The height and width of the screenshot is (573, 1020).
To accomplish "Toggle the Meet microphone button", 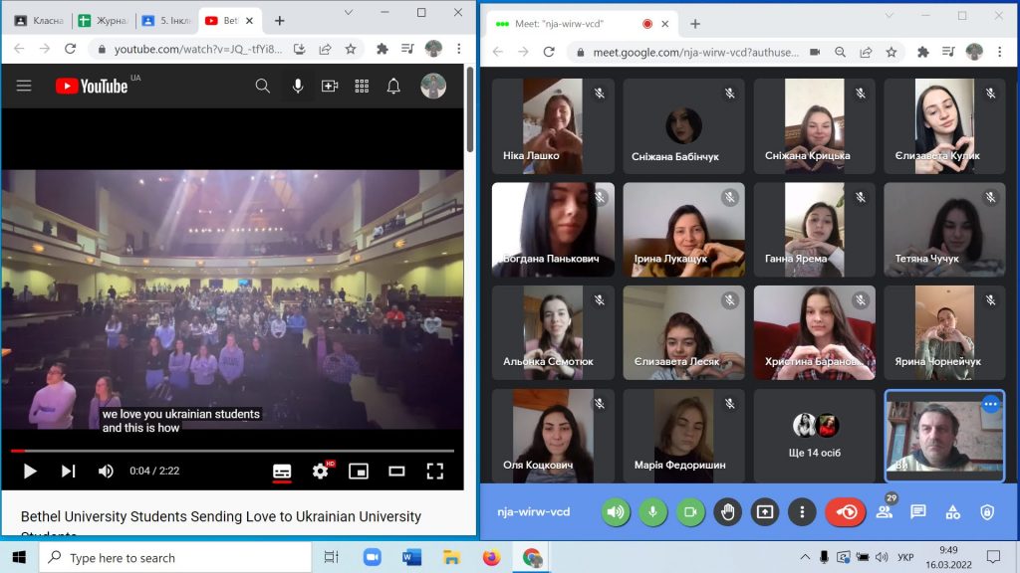I will 652,512.
